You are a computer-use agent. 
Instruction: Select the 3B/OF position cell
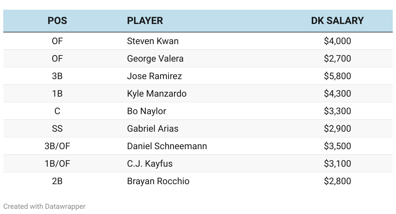click(x=57, y=146)
